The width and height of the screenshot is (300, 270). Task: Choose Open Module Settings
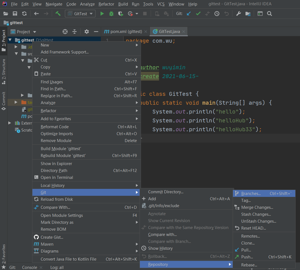(x=86, y=215)
